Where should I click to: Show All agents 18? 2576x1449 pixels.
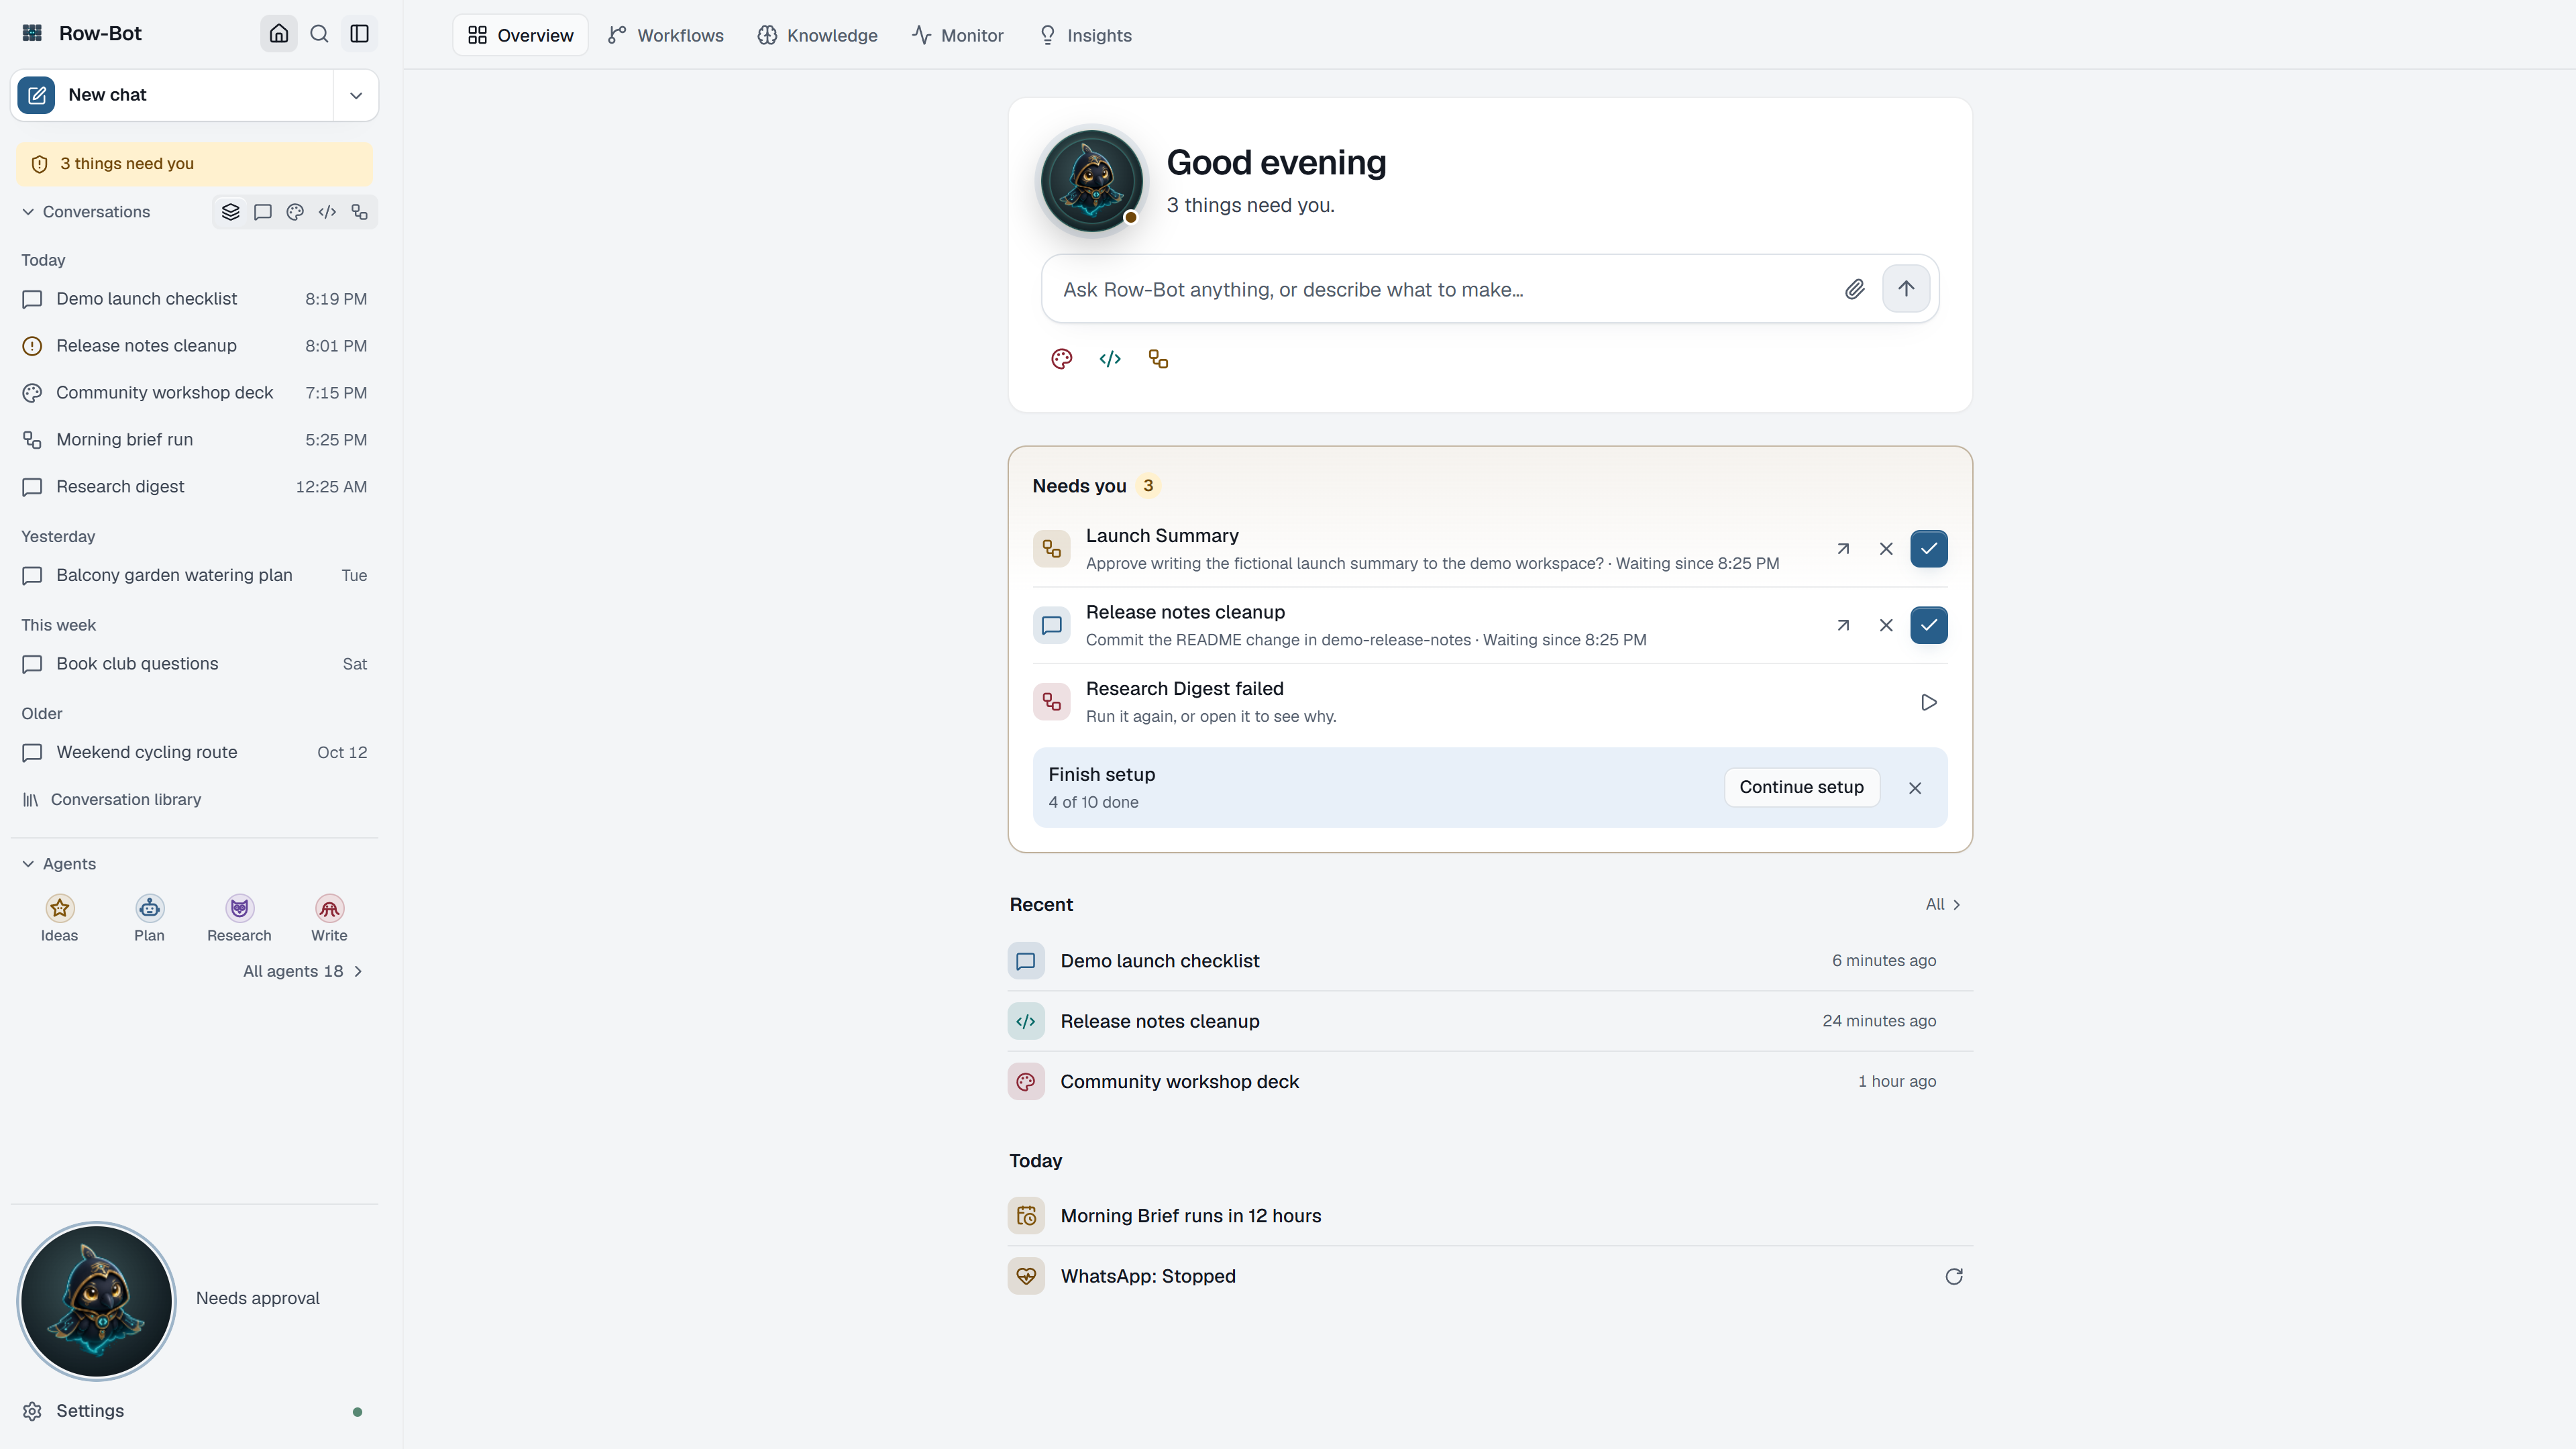[303, 972]
